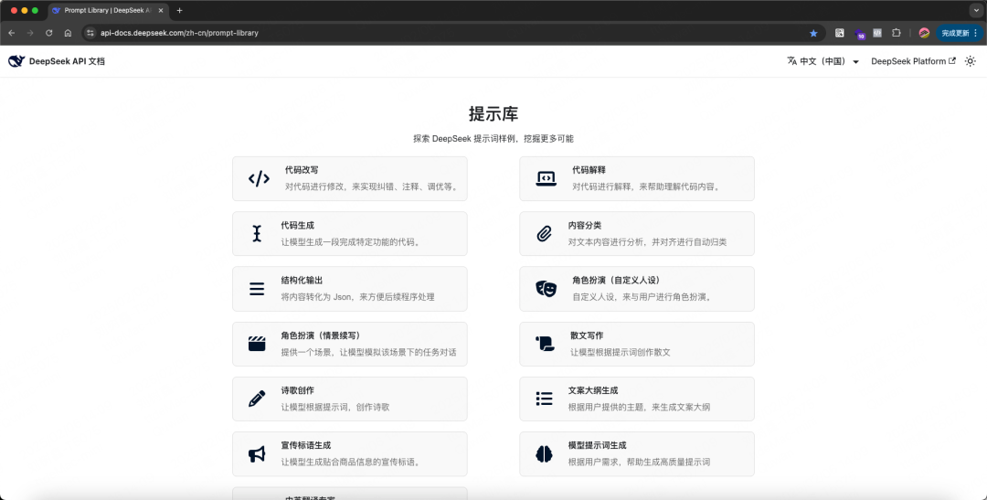Click the 完成更新 button

(959, 33)
